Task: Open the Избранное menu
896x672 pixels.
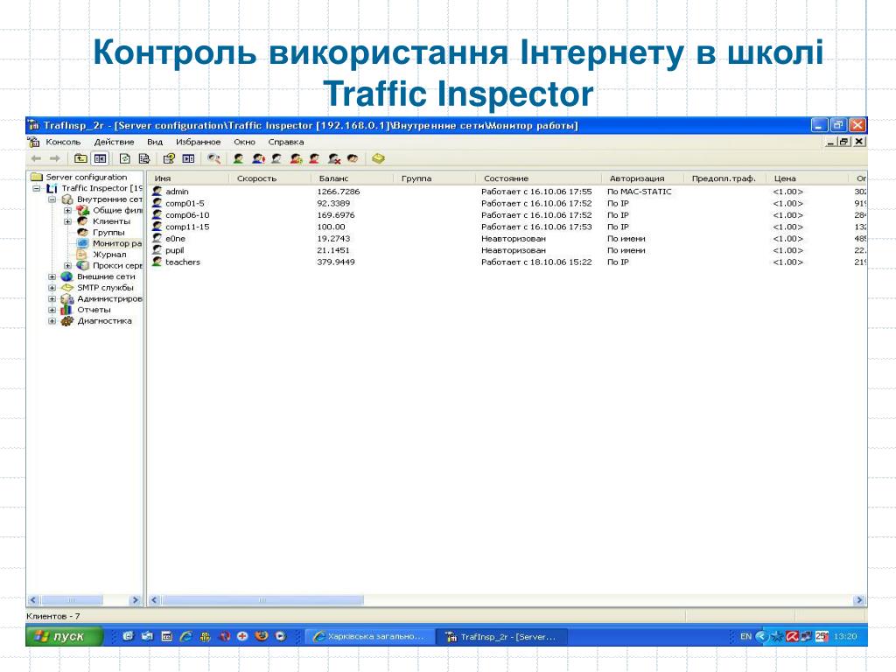Action: pos(198,142)
